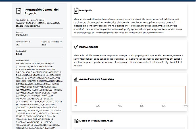Click the beneficiaries list starting with AHUAS

tap(39, 96)
